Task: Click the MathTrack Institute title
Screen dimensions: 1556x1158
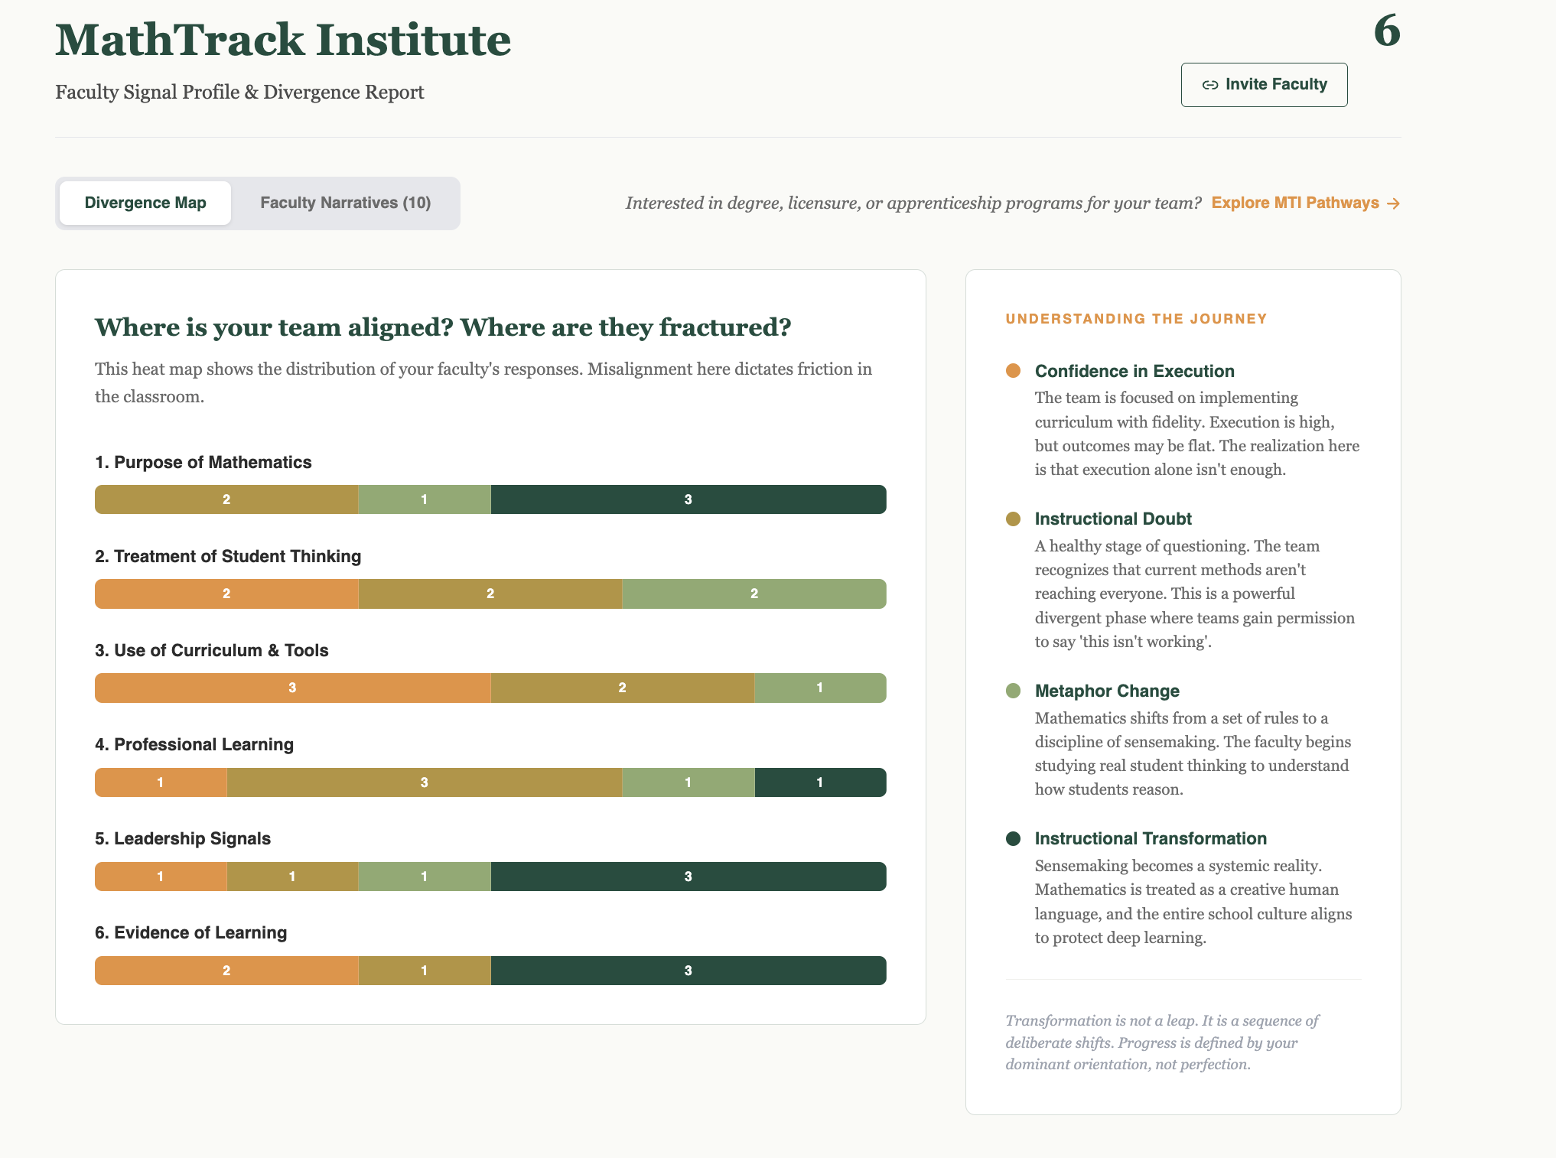Action: tap(283, 40)
